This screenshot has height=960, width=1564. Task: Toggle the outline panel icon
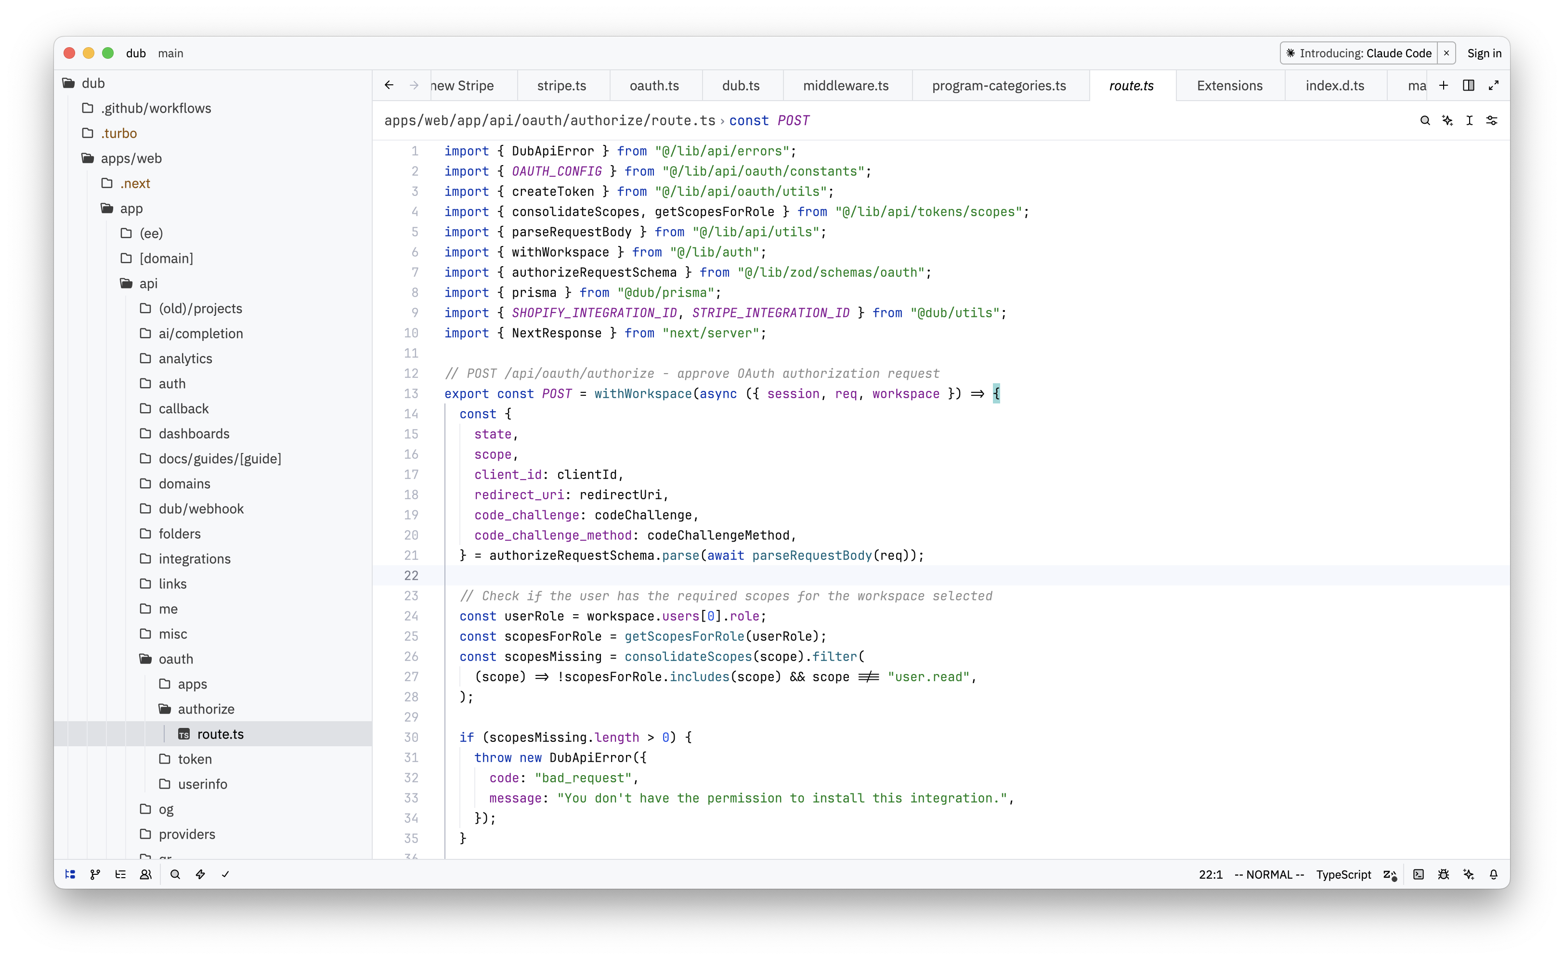click(x=120, y=874)
